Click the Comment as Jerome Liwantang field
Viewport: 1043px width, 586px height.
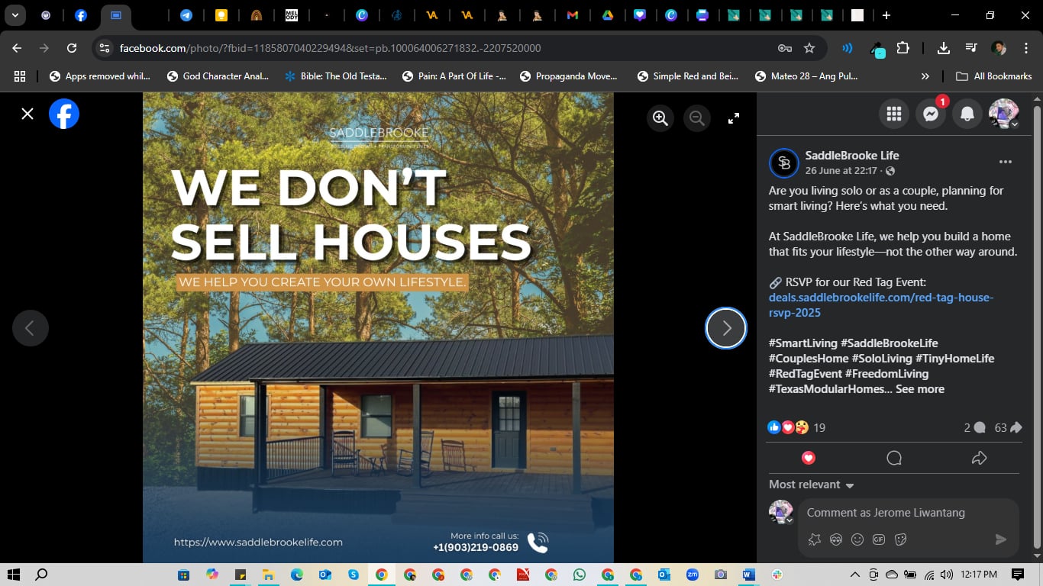[x=909, y=513]
